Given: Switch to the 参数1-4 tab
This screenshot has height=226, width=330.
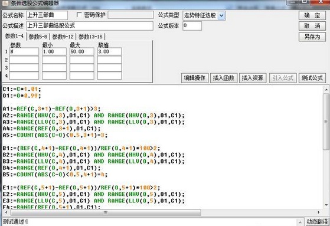Looking at the screenshot, I should pyautogui.click(x=14, y=36).
